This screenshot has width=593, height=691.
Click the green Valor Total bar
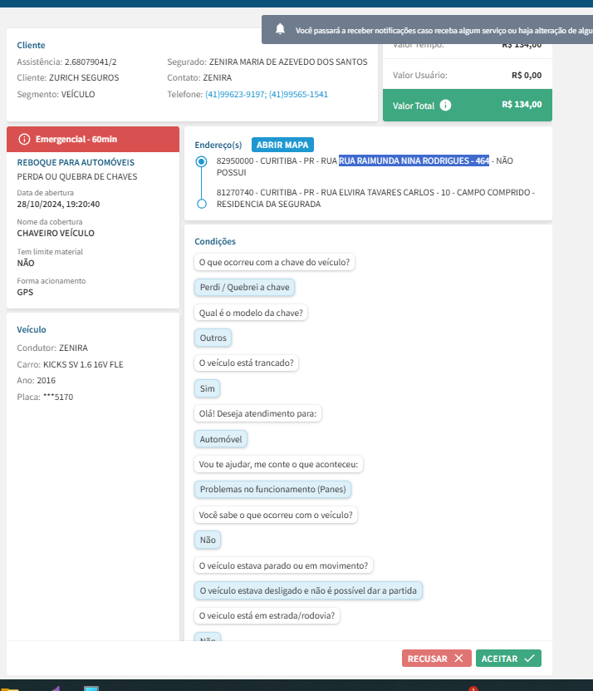coord(467,106)
